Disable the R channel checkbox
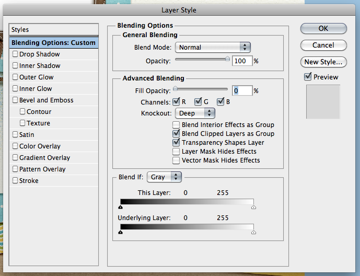The width and height of the screenshot is (360, 276). (176, 101)
